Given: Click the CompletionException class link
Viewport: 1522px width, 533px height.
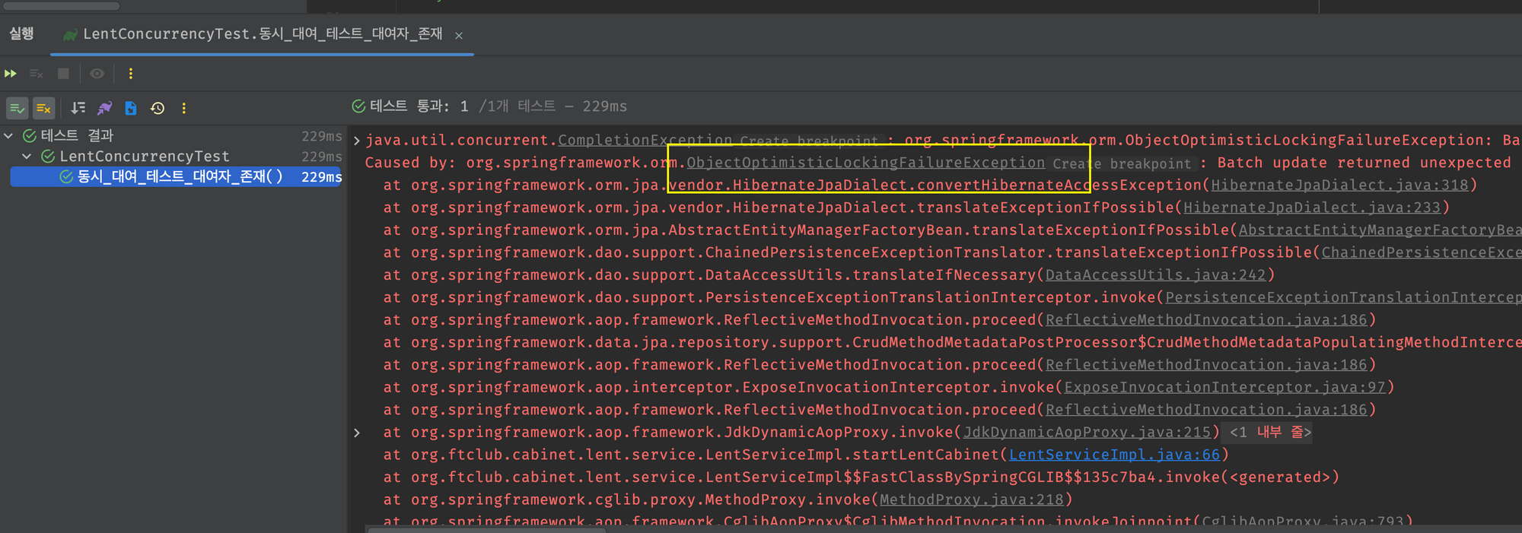Looking at the screenshot, I should pyautogui.click(x=645, y=140).
